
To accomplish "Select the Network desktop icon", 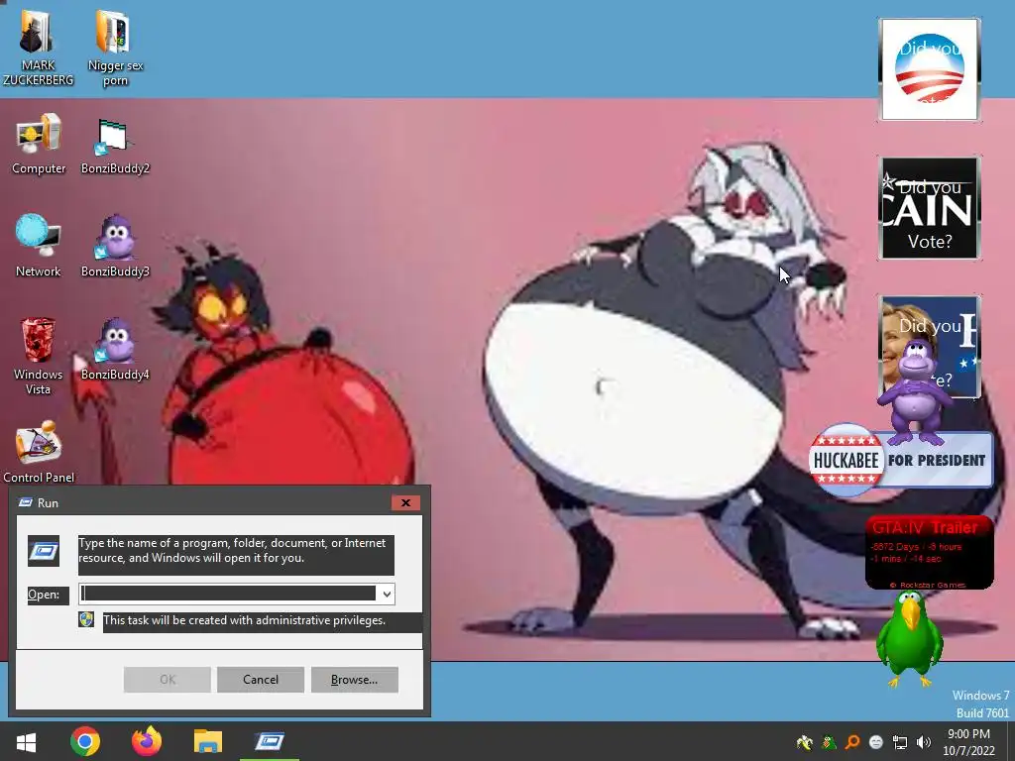I will click(39, 246).
